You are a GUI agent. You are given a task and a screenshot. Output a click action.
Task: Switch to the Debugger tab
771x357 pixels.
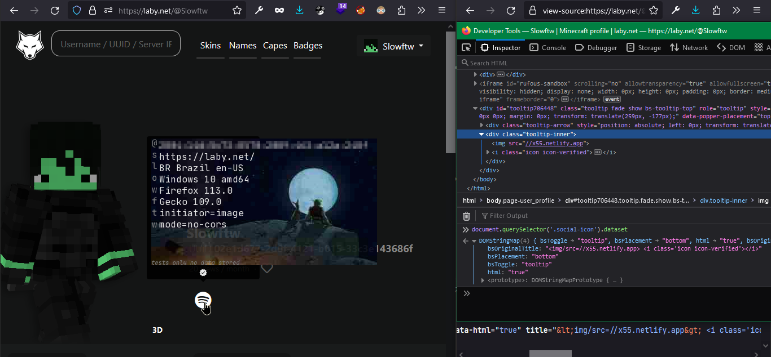(596, 48)
